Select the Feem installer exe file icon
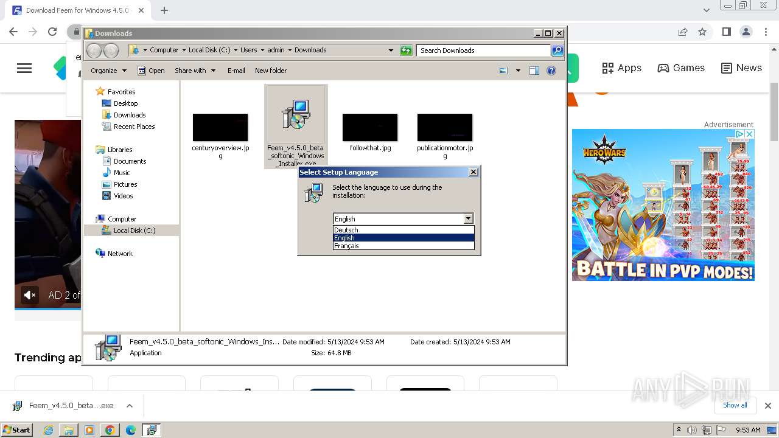Viewport: 779px width, 438px height. 296,114
